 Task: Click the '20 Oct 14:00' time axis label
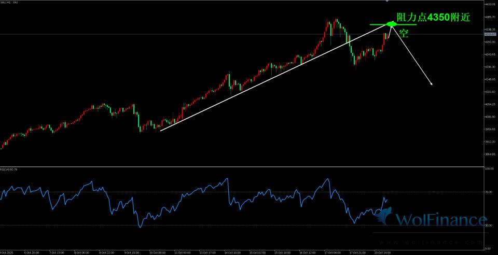click(383, 252)
